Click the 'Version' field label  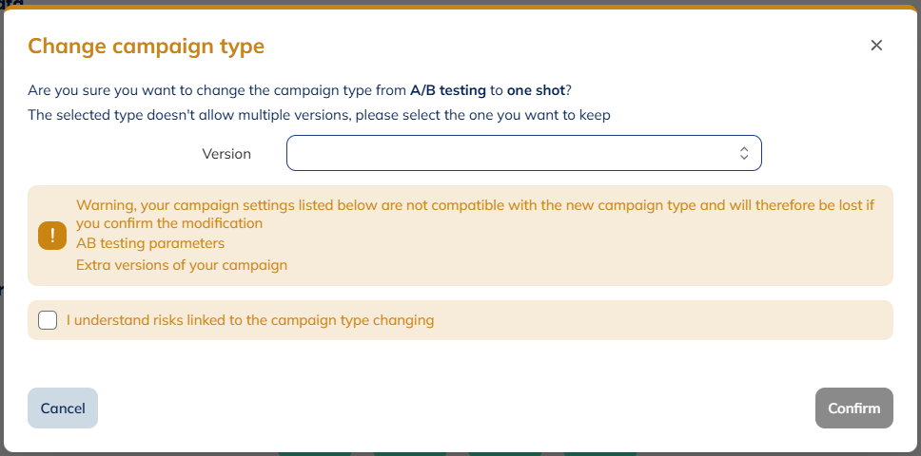[226, 153]
